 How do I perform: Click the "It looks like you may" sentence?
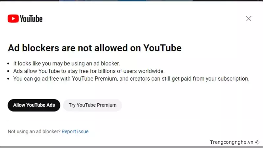66,63
